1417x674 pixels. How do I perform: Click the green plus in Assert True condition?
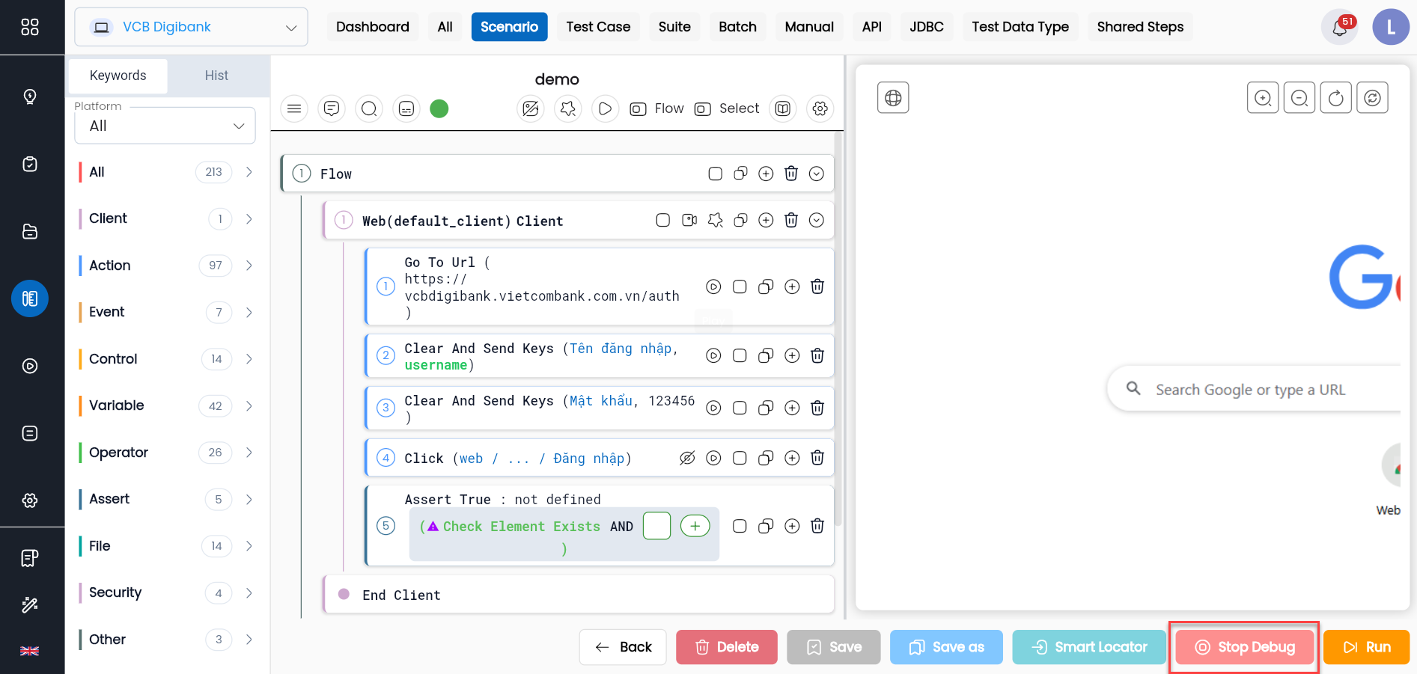click(695, 526)
